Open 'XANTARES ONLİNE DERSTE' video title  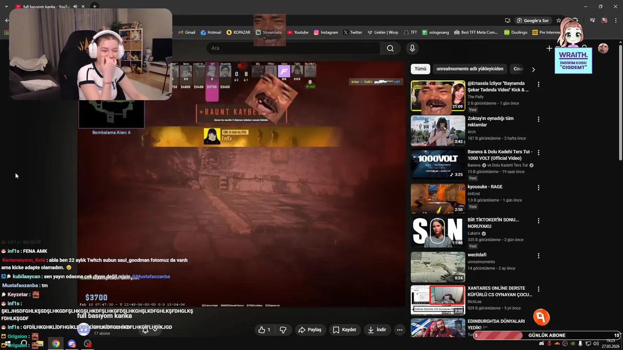click(500, 291)
